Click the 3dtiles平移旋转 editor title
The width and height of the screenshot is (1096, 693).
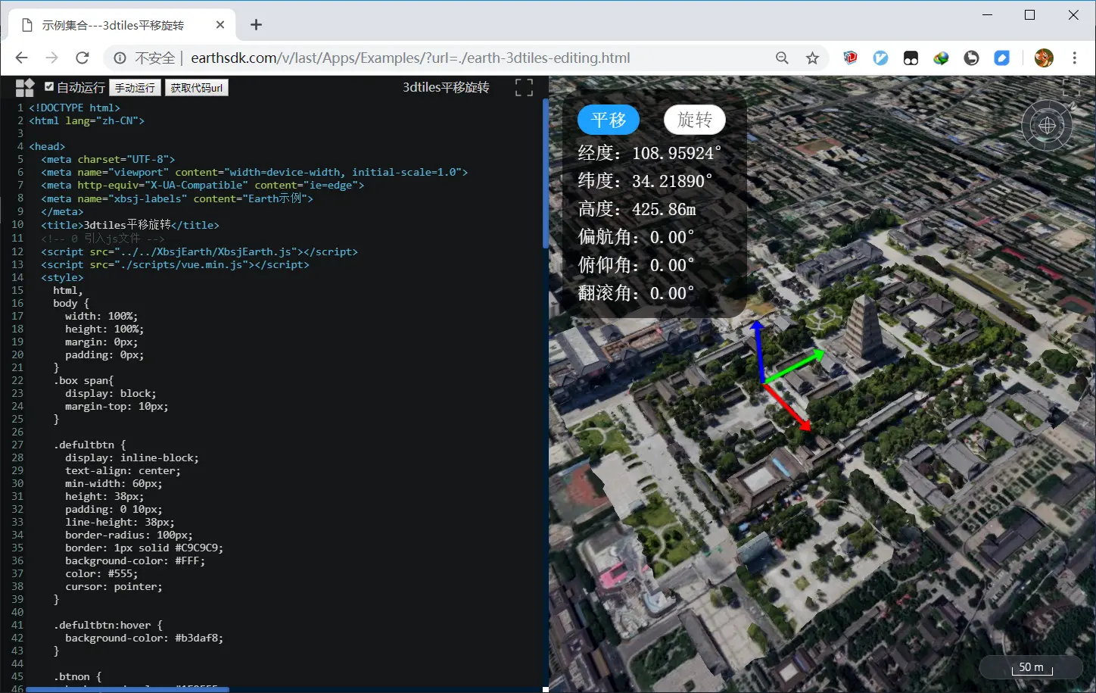tap(446, 87)
